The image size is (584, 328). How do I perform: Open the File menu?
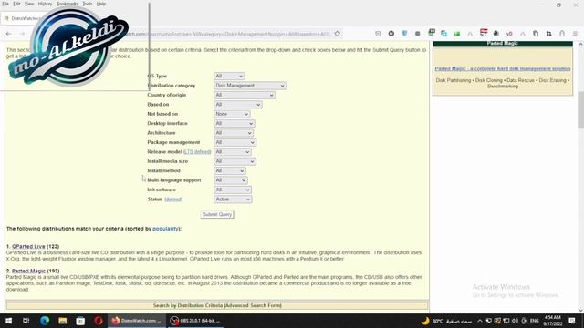click(5, 4)
